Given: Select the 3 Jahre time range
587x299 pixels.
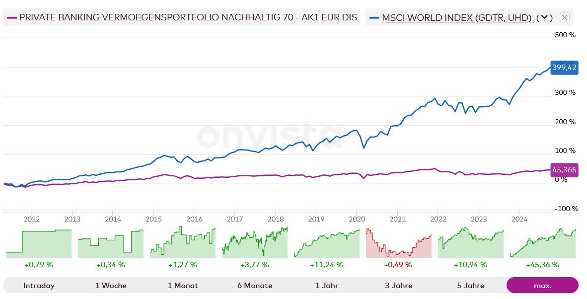Looking at the screenshot, I should pyautogui.click(x=398, y=286).
